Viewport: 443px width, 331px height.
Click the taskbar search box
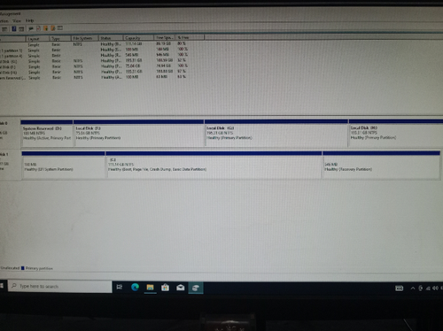(60, 287)
